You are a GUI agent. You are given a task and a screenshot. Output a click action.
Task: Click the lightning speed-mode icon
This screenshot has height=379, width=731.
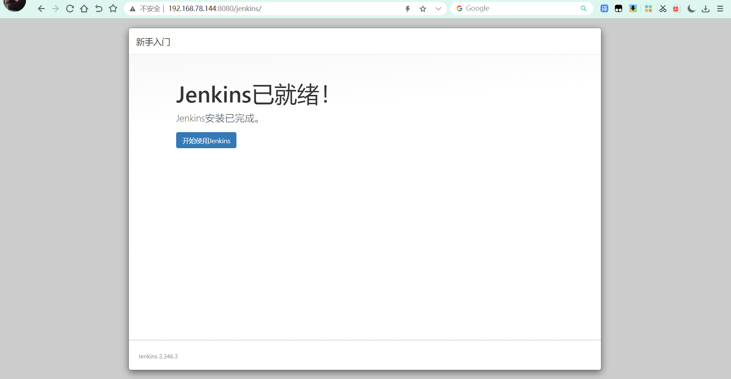coord(408,9)
